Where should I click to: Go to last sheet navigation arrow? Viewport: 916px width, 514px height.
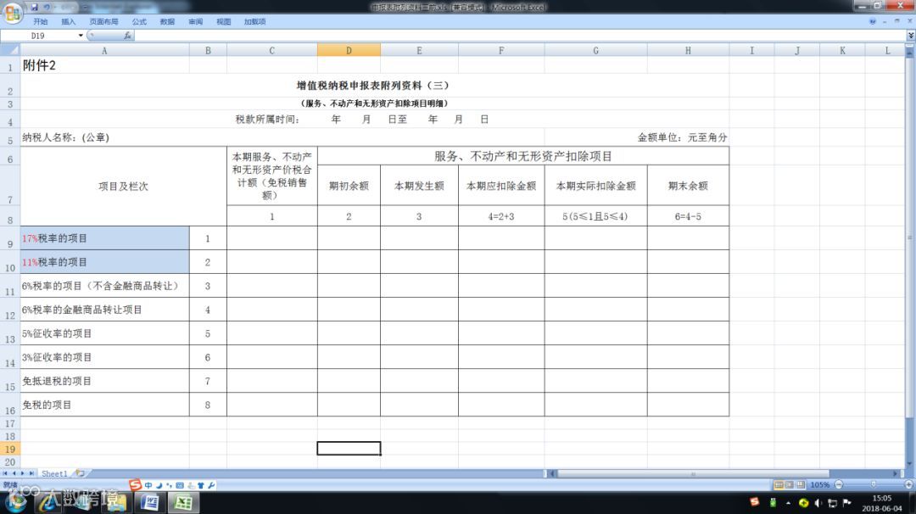[31, 473]
